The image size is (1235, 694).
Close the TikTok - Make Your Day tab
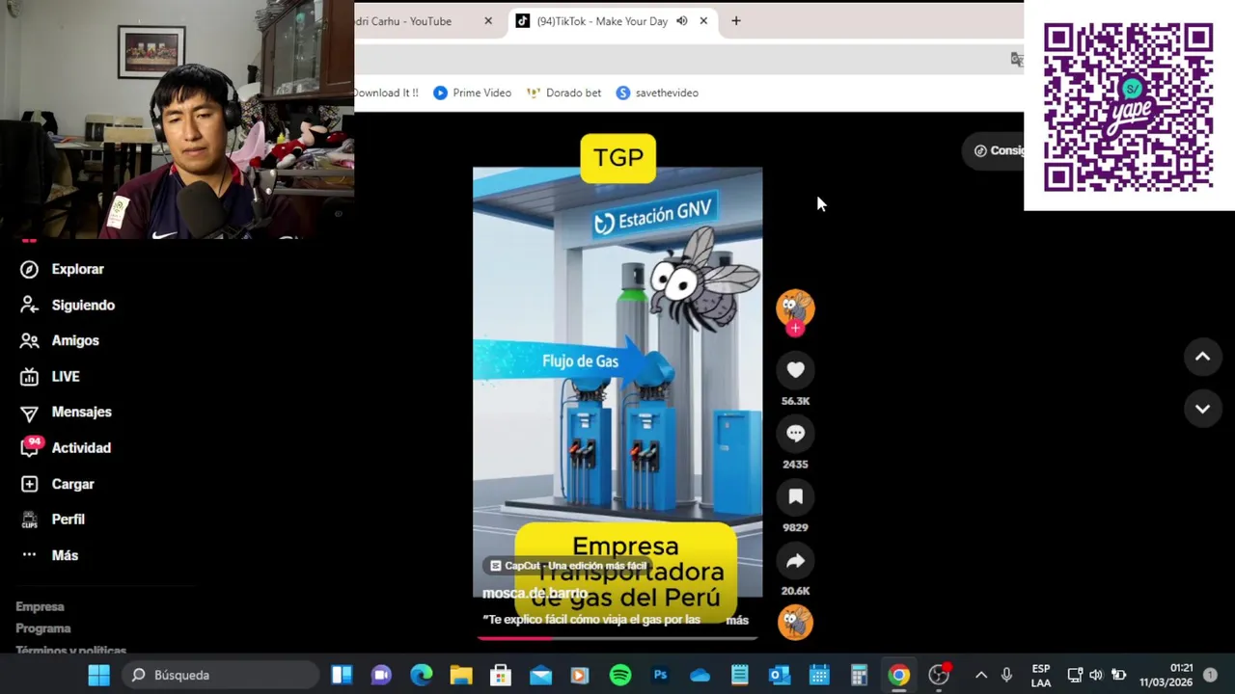(703, 20)
